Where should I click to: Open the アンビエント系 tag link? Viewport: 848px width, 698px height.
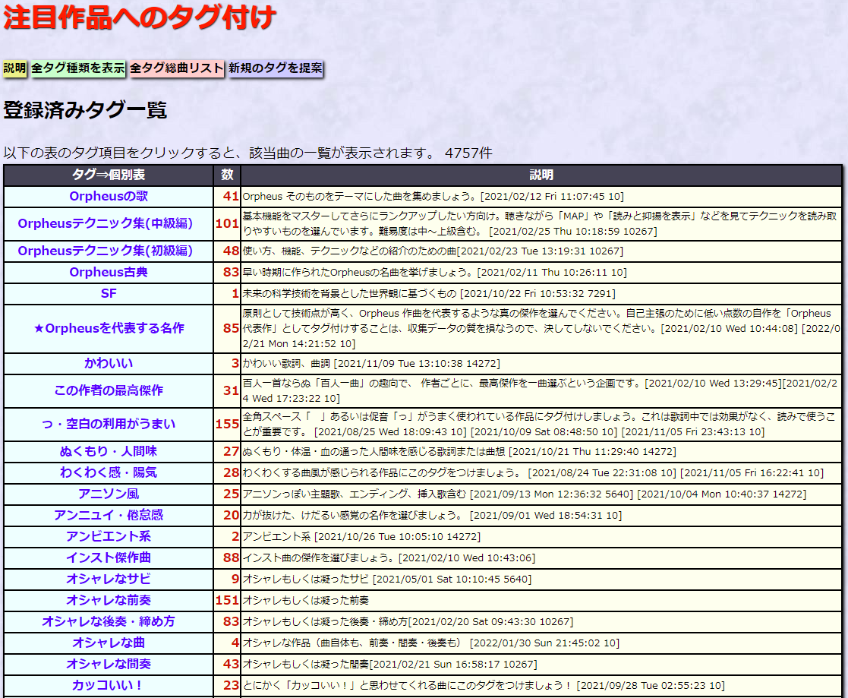click(109, 536)
